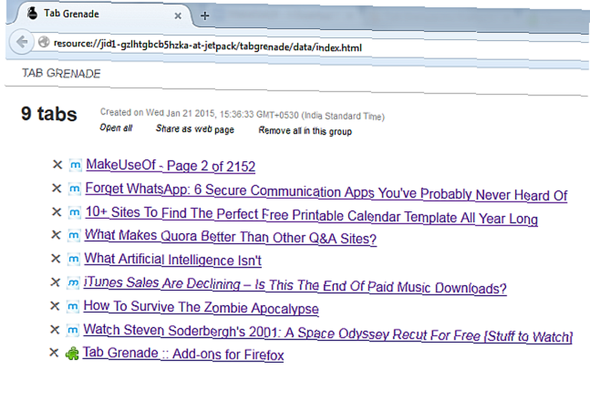This screenshot has height=400, width=590.
Task: Remove the iTunes Sales Are Declining entry
Action: click(55, 282)
